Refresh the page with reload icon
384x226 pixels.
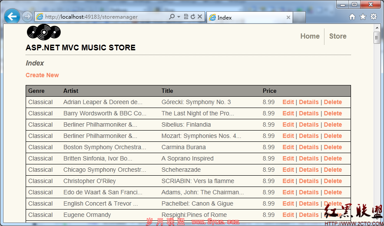click(x=193, y=16)
